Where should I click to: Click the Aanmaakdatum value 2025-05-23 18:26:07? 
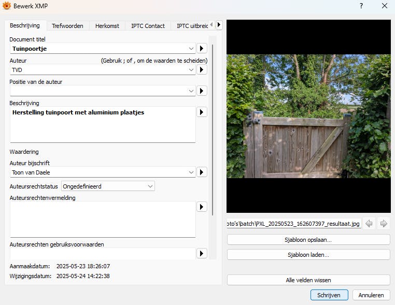(x=83, y=266)
